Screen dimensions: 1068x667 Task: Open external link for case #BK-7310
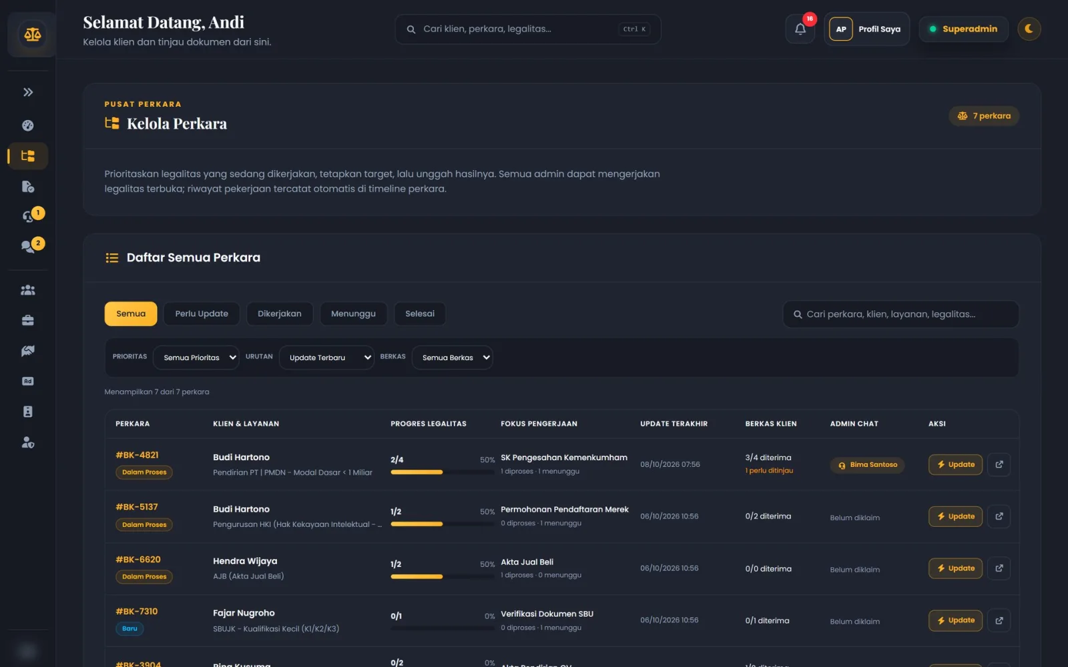point(999,620)
